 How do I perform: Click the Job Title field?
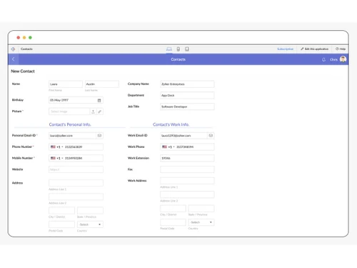click(x=187, y=106)
